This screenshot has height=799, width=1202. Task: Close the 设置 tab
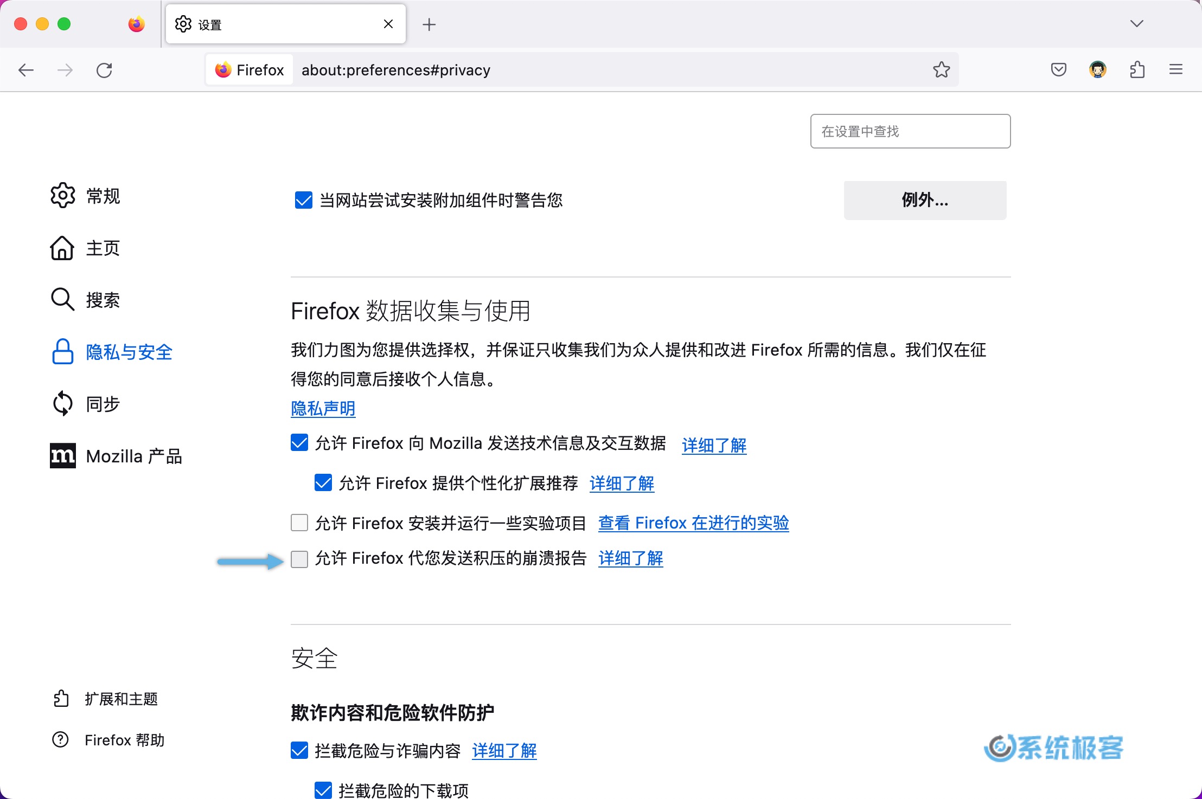coord(388,24)
